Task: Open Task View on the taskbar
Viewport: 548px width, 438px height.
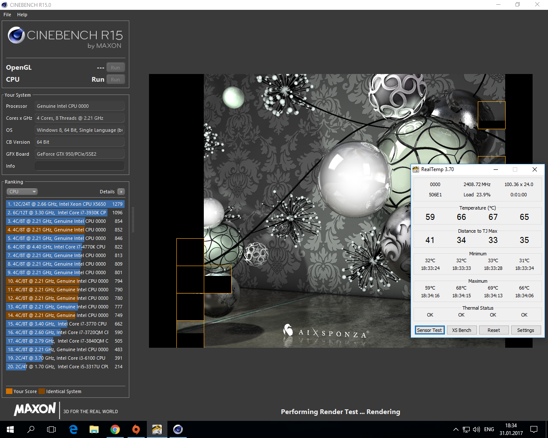Action: tap(51, 429)
